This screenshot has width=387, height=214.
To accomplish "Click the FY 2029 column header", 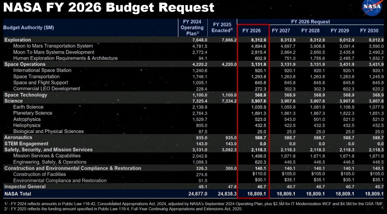I will [x=340, y=31].
